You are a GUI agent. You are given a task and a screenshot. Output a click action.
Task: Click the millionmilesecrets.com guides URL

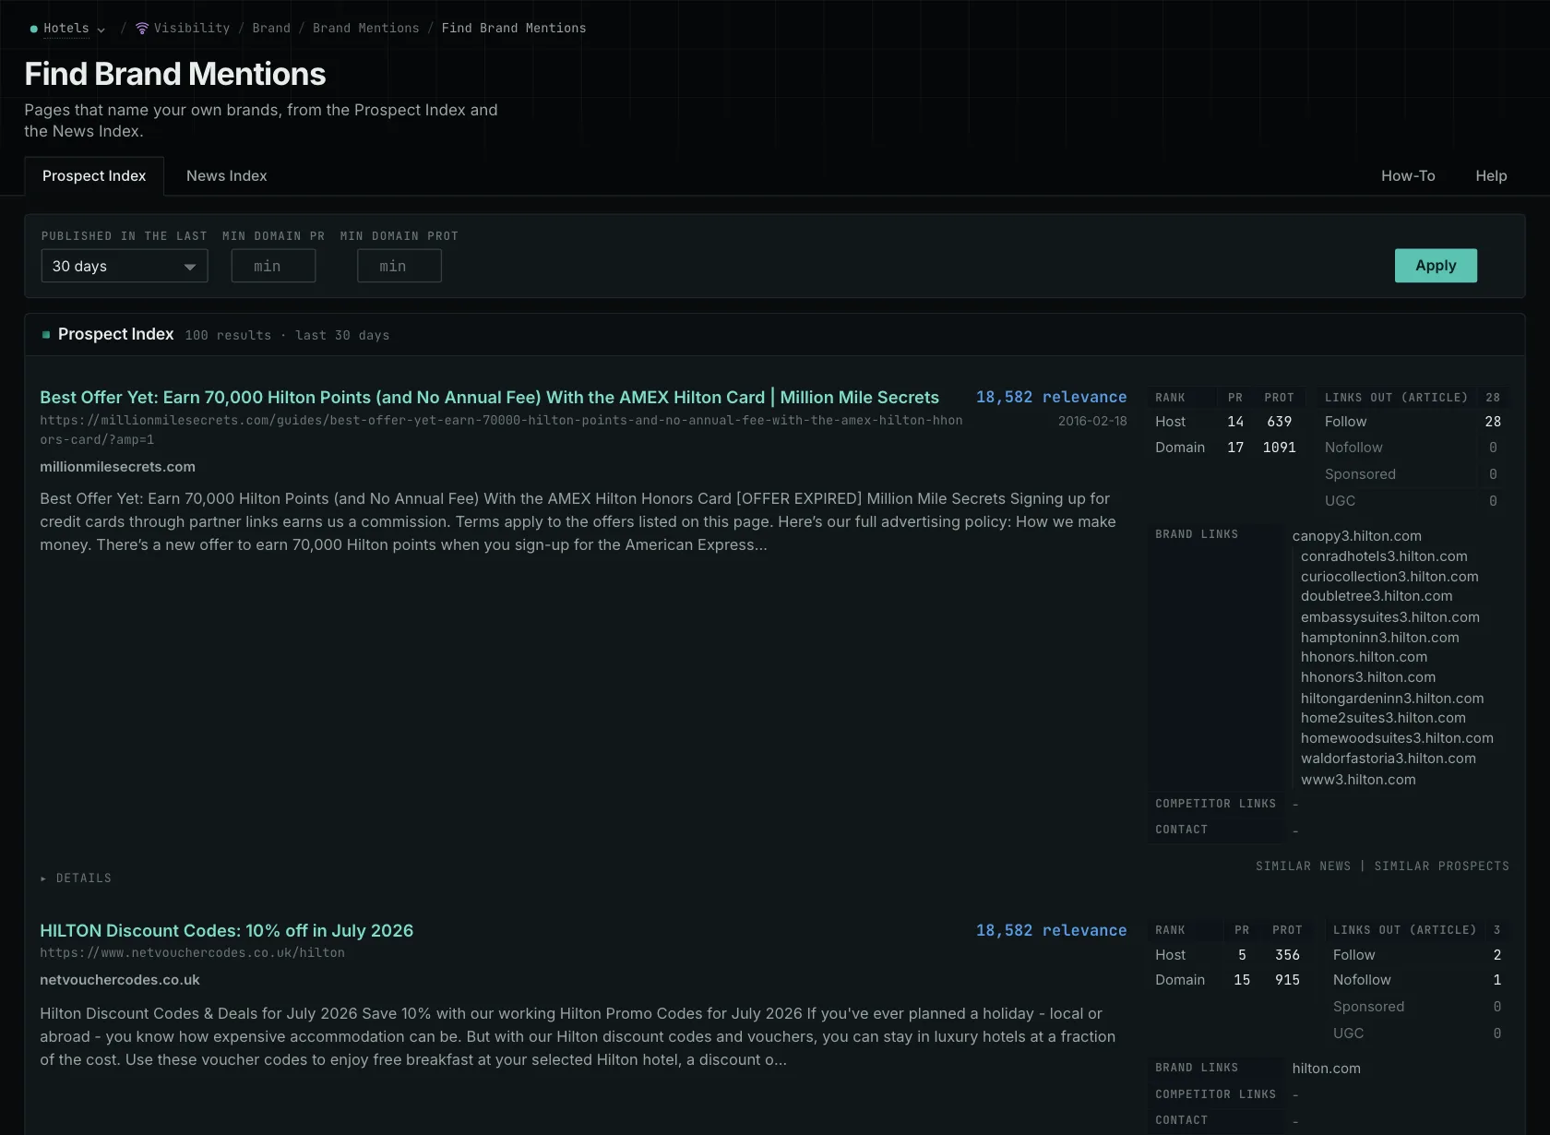coord(501,430)
